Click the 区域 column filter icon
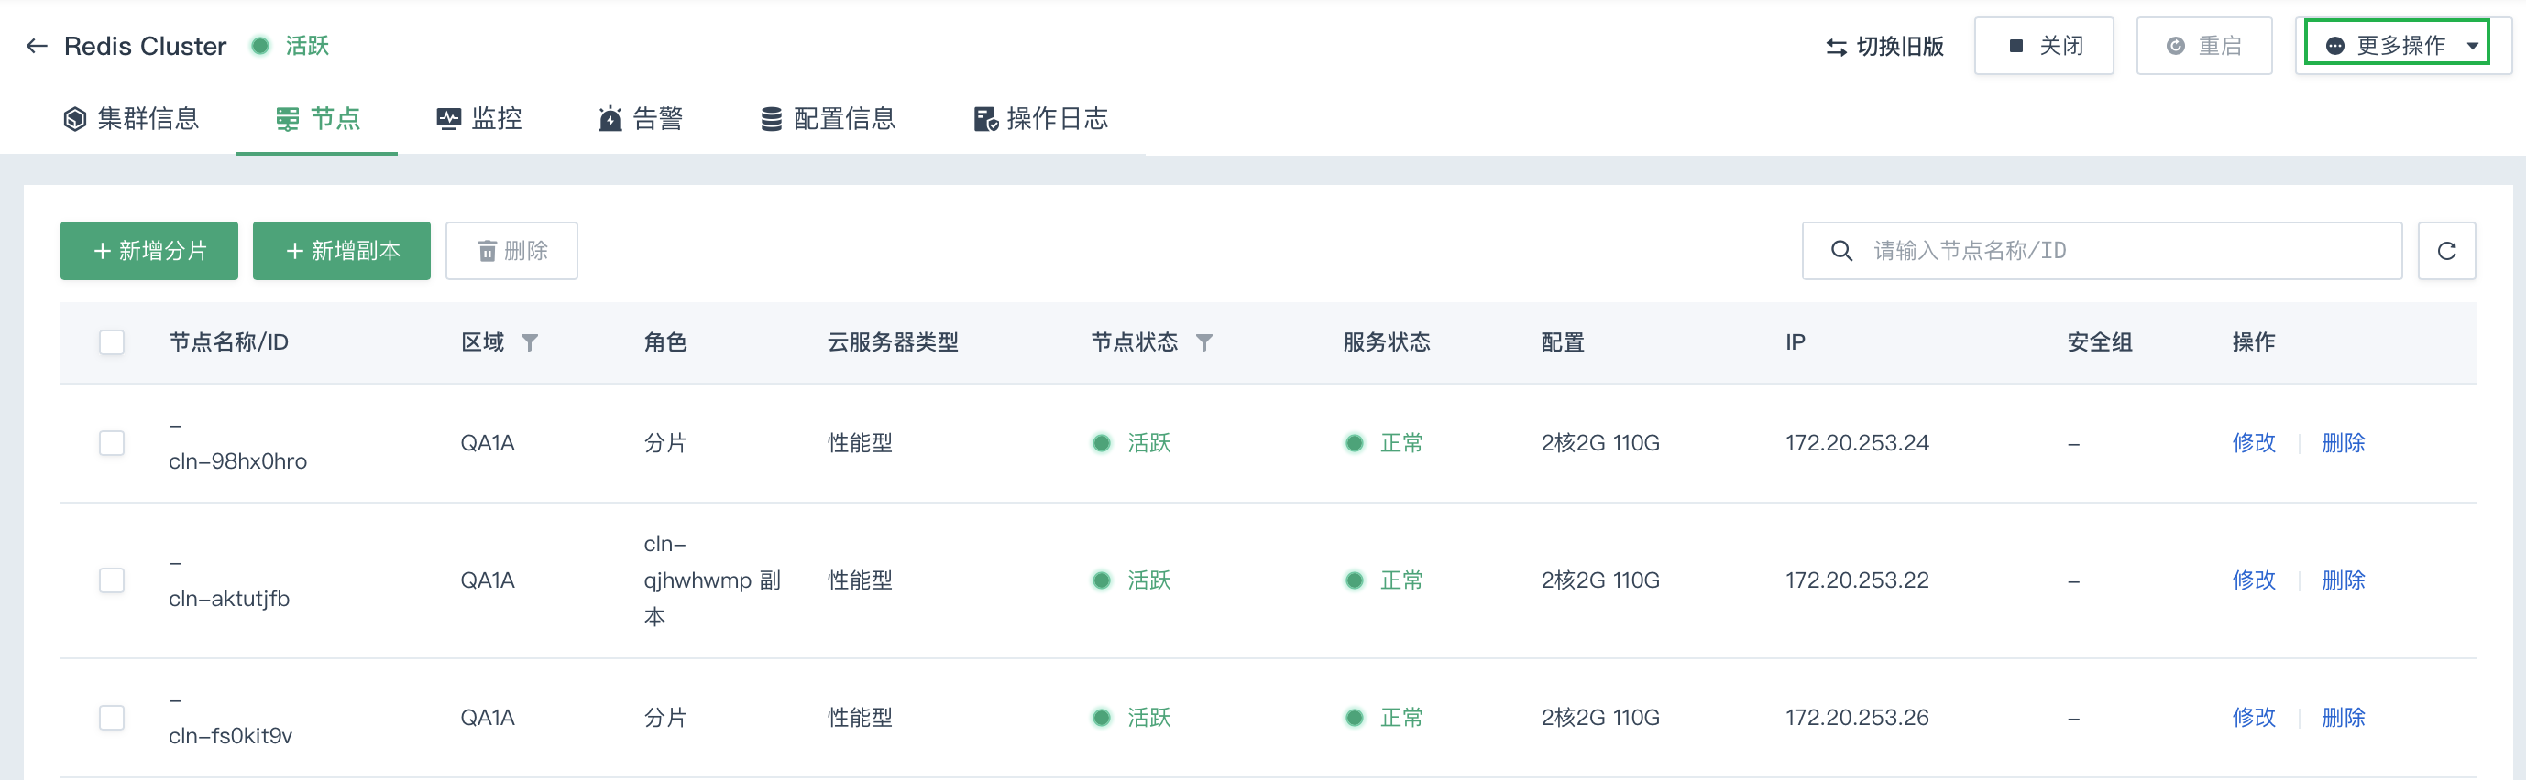Image resolution: width=2526 pixels, height=780 pixels. 530,343
